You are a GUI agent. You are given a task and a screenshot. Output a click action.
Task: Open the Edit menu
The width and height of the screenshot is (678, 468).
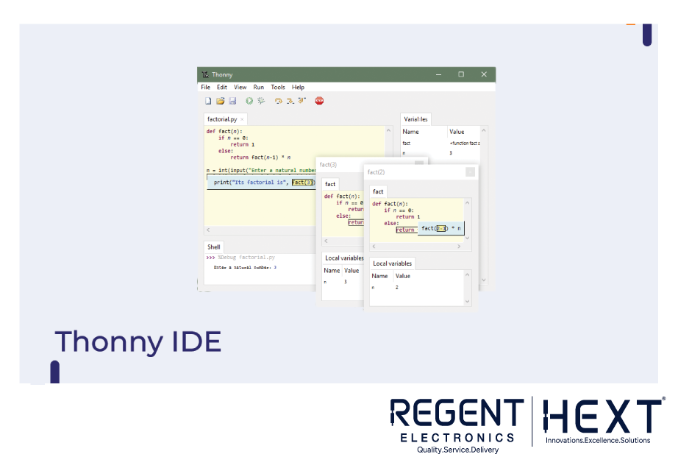click(222, 88)
